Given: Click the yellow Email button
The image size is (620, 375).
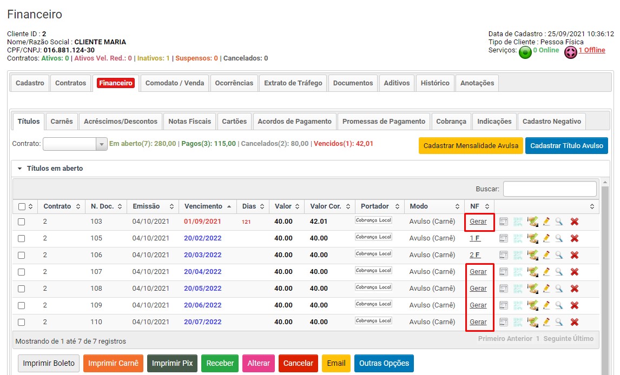Looking at the screenshot, I should pyautogui.click(x=336, y=363).
